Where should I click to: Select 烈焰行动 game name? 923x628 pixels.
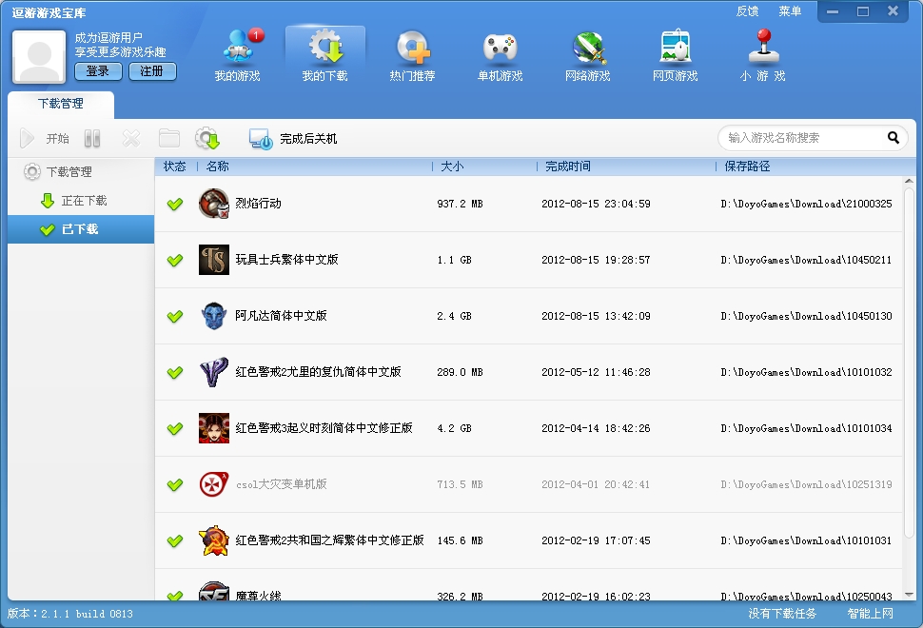pos(259,204)
